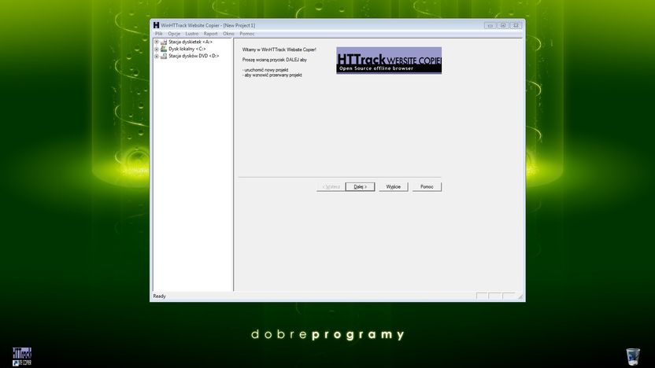Screen dimensions: 655x368
Task: Click the Wyjście button
Action: [x=394, y=186]
